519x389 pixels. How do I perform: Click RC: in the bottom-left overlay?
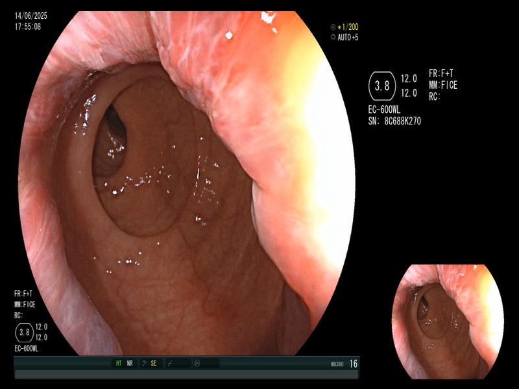[x=18, y=316]
